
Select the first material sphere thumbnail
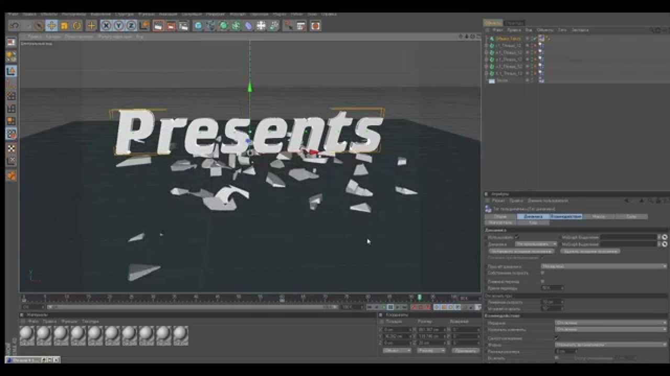pos(27,335)
